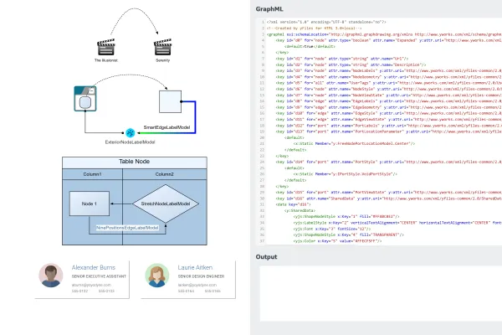Click Laurie Aitken avatar image

[x=157, y=276]
